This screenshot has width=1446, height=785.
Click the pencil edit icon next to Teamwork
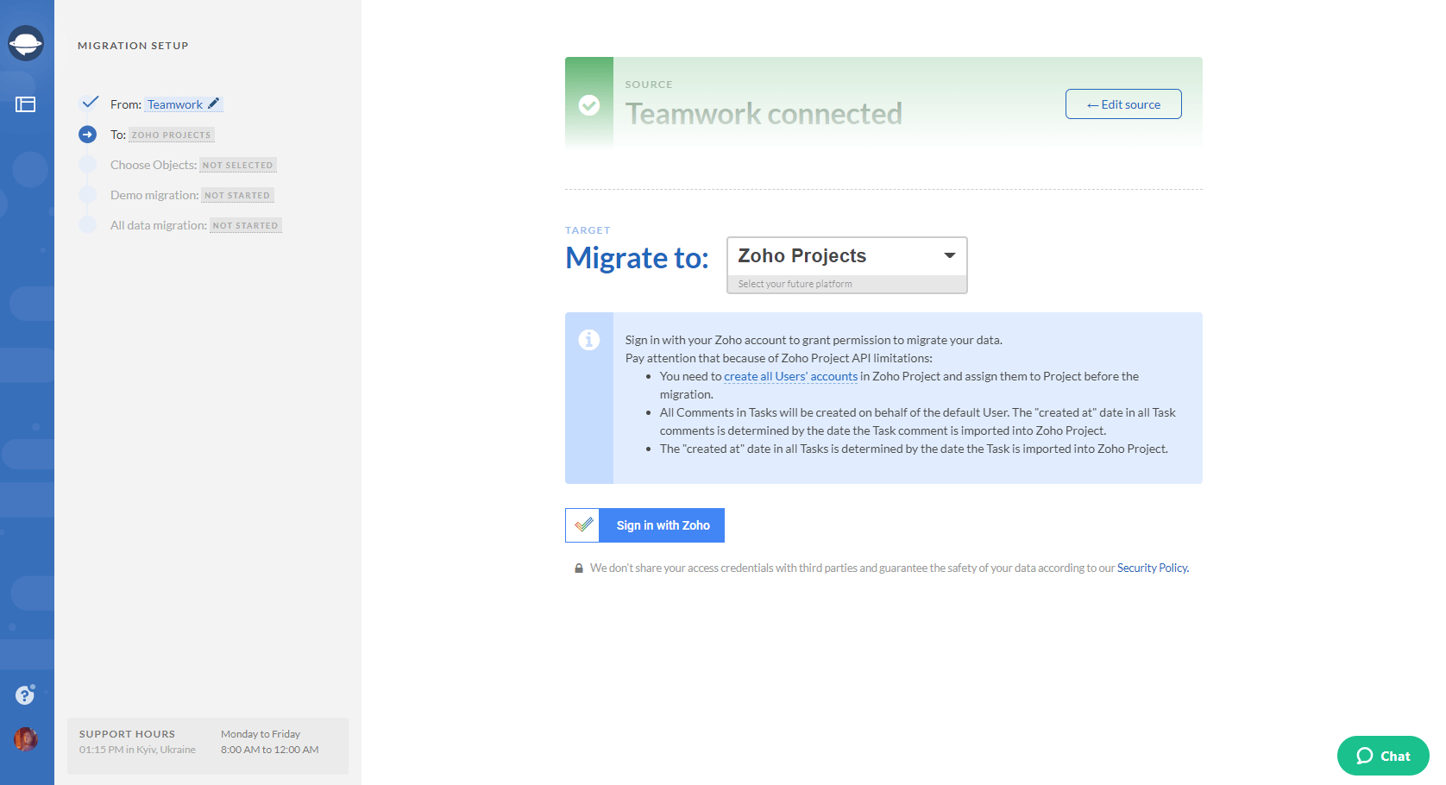pyautogui.click(x=214, y=104)
